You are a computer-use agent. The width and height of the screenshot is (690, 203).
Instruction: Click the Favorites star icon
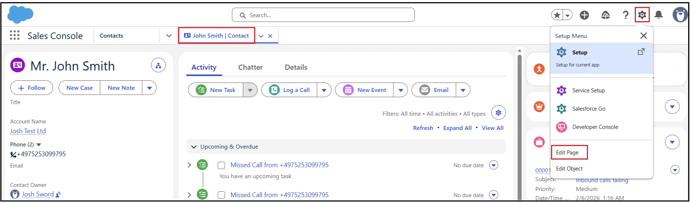click(x=557, y=15)
